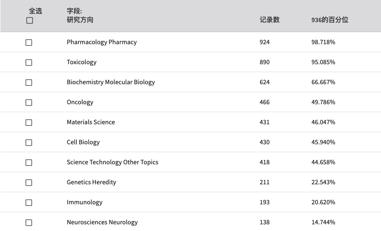This screenshot has height=231, width=381.
Task: Click the 研究方向 field header
Action: click(80, 20)
